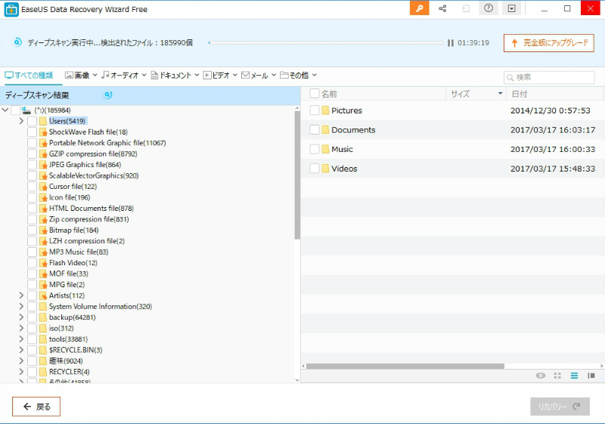605x424 pixels.
Task: Click the scan progress bar
Action: pos(326,43)
